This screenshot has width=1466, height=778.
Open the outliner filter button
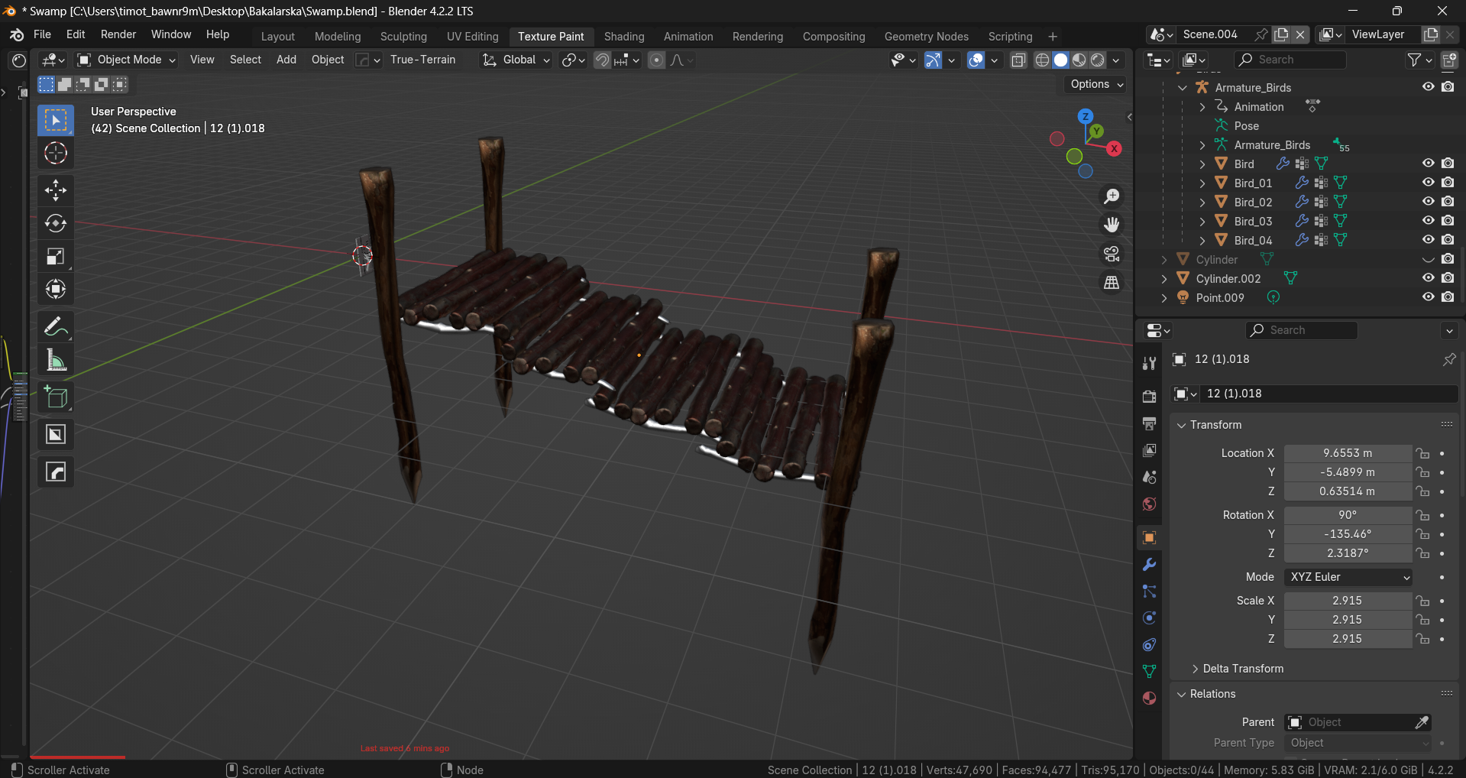tap(1419, 60)
